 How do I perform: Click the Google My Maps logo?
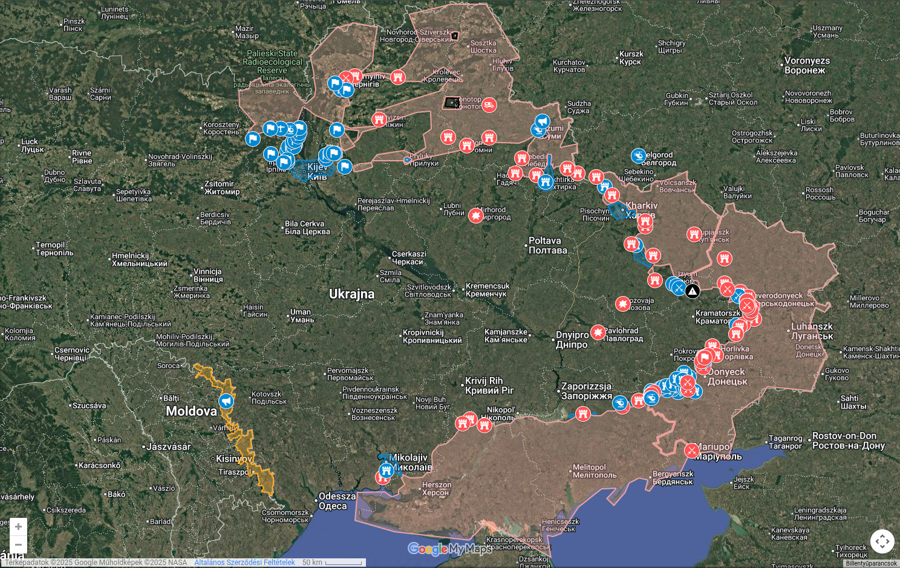(x=449, y=549)
